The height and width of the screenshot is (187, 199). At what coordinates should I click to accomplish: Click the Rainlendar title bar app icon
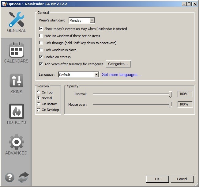[4, 4]
